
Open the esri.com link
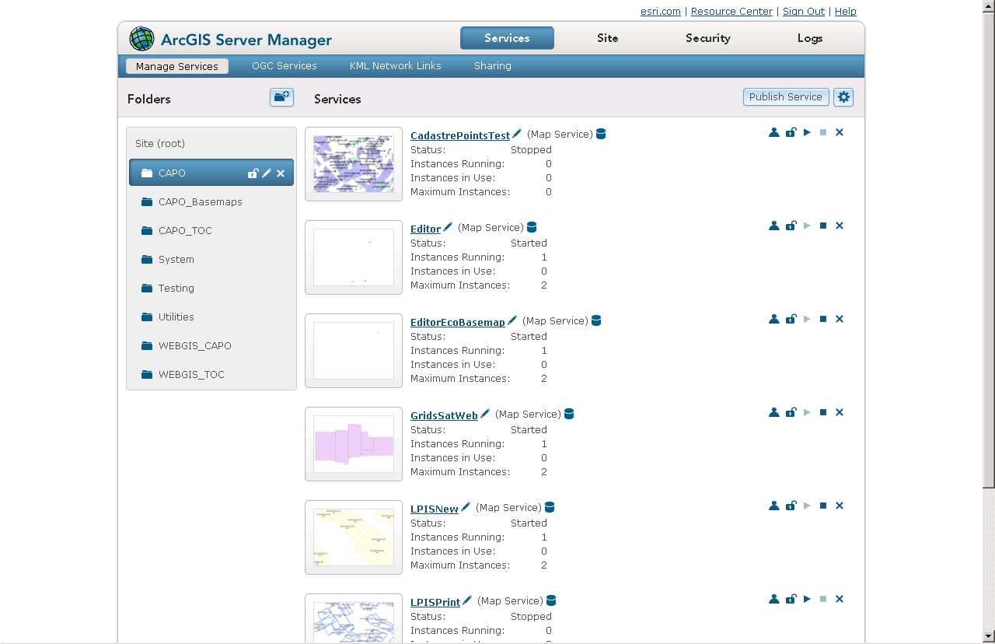click(x=661, y=11)
